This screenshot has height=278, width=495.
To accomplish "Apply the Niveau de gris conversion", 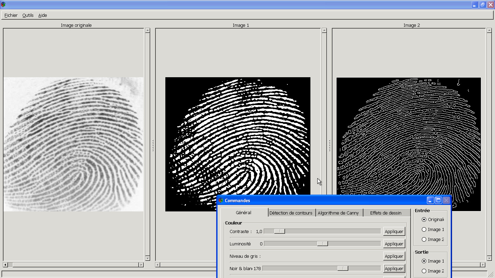I will (x=394, y=256).
